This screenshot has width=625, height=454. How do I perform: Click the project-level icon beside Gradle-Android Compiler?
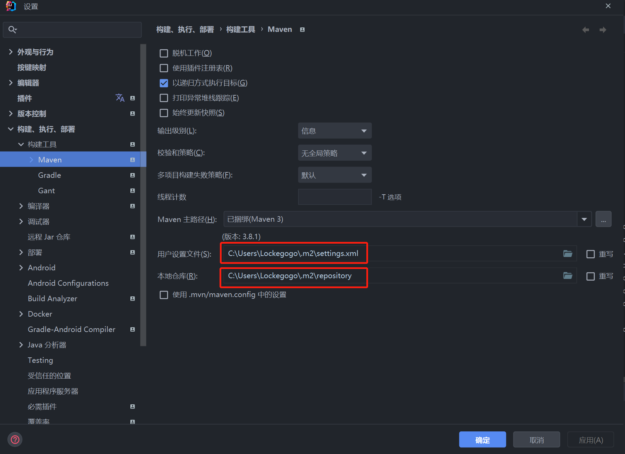(x=132, y=329)
